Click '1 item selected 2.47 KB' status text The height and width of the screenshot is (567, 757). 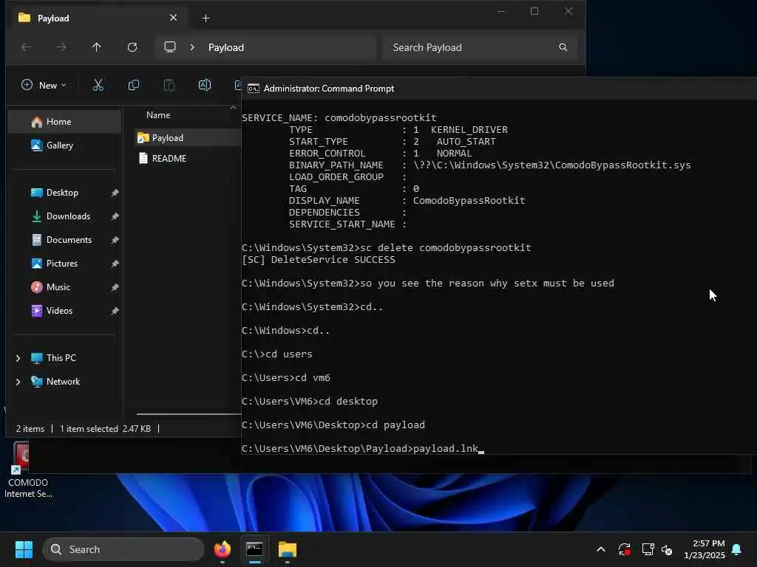pyautogui.click(x=105, y=429)
